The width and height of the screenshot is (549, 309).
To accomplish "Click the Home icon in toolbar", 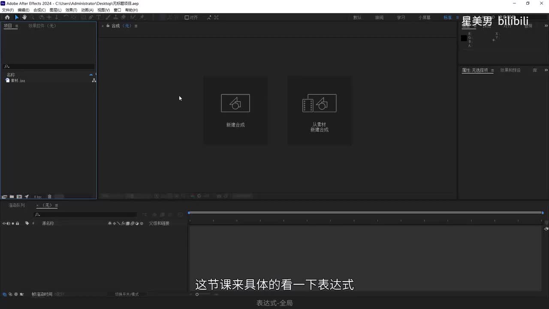I will tap(7, 17).
